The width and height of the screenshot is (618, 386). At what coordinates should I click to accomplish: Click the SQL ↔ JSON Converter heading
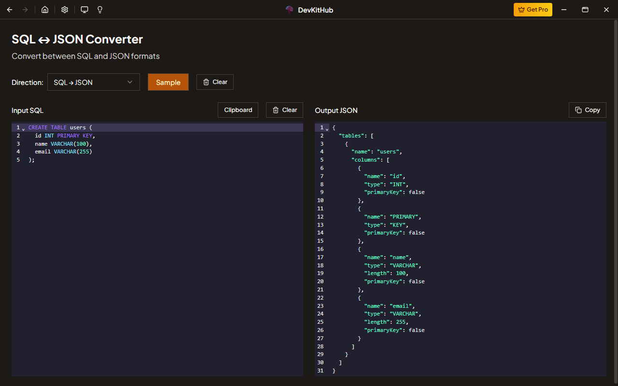pyautogui.click(x=77, y=39)
